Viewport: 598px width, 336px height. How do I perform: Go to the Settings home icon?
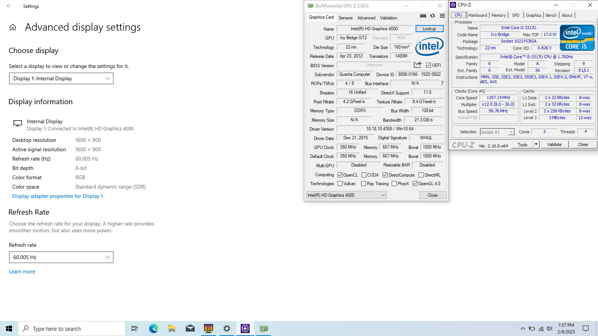[13, 27]
